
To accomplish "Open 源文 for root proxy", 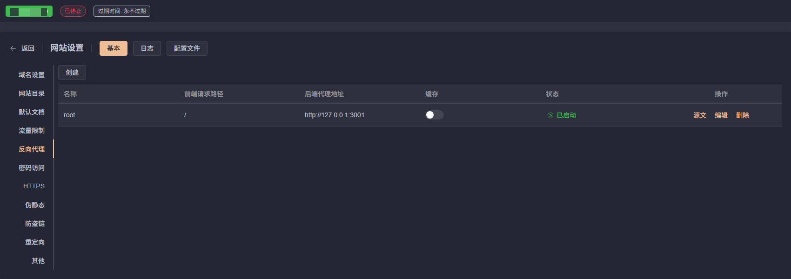I will pos(700,115).
